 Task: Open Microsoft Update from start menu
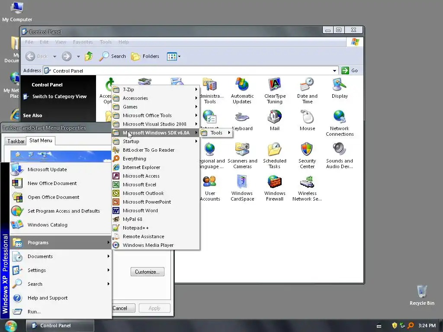(x=61, y=169)
